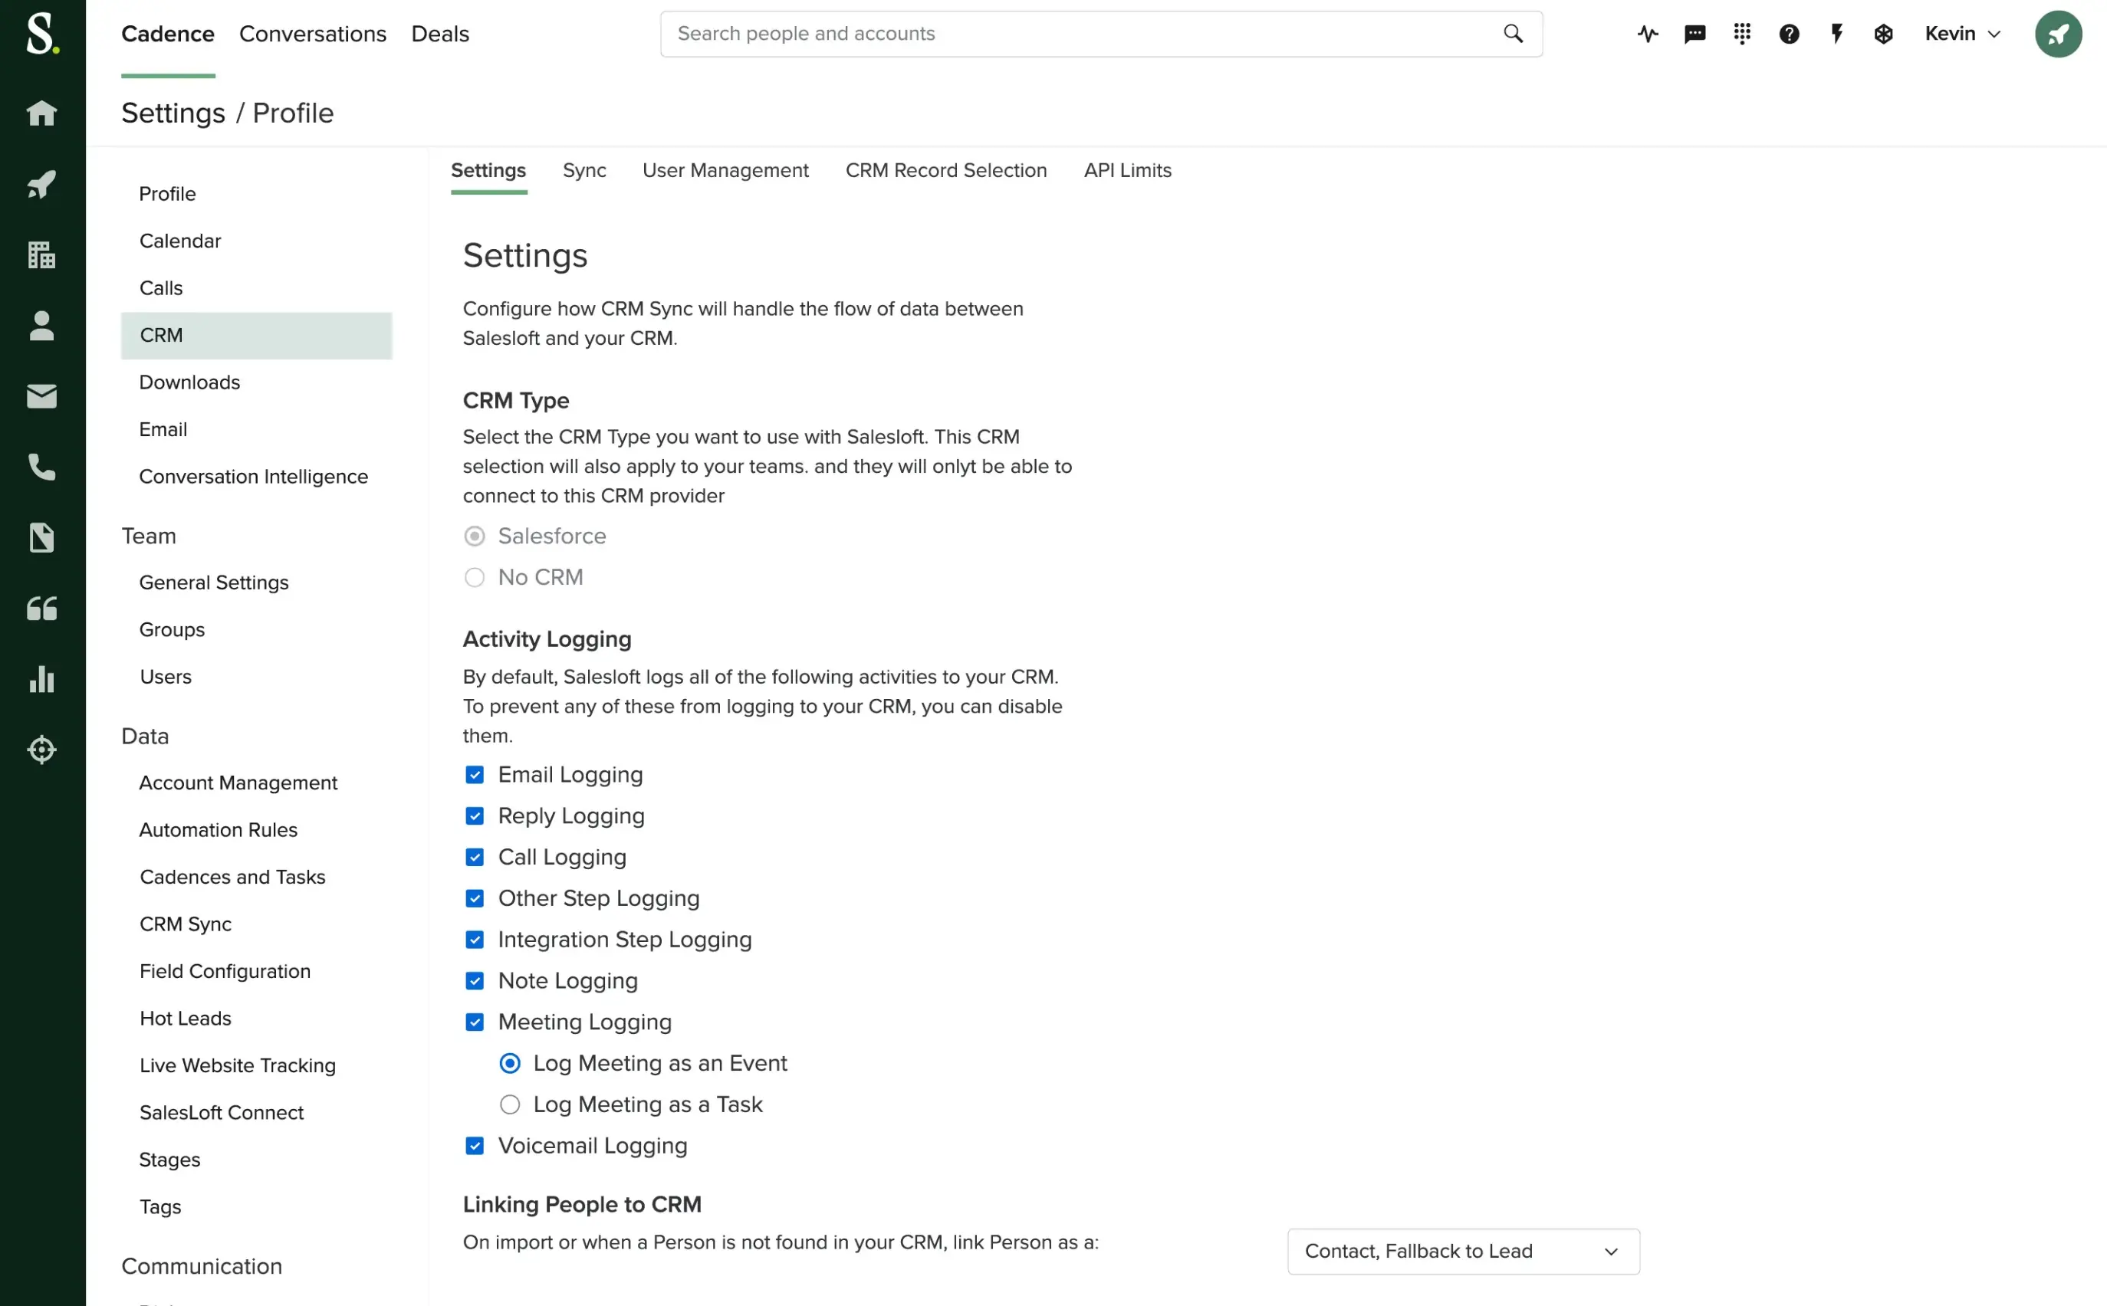Toggle the Reply Logging checkbox
The image size is (2107, 1306).
point(475,816)
